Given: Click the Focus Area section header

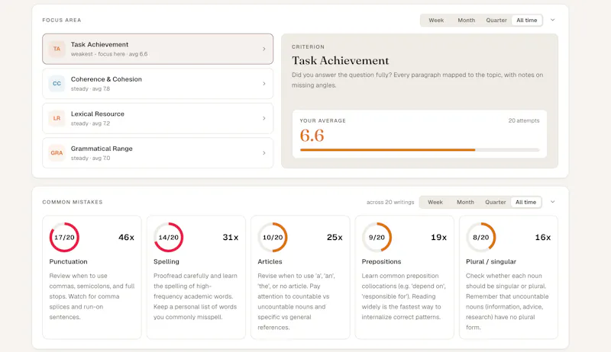Looking at the screenshot, I should pyautogui.click(x=62, y=21).
